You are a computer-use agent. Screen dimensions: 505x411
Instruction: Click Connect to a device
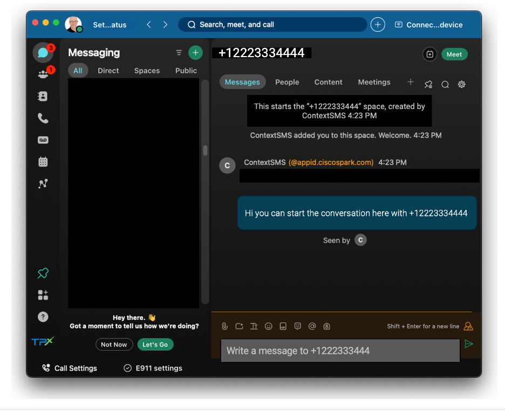pyautogui.click(x=429, y=25)
